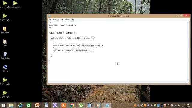
Task: Select the Recycle Bin desktop icon
Action: (x=5, y=55)
